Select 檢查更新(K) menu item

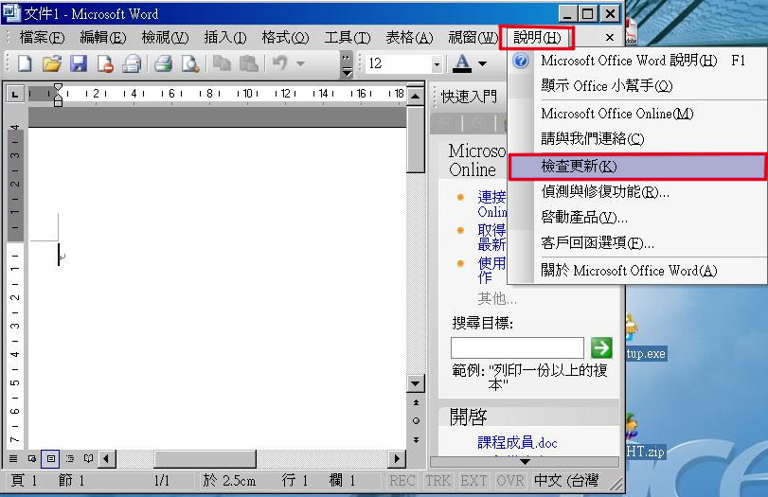[x=637, y=167]
